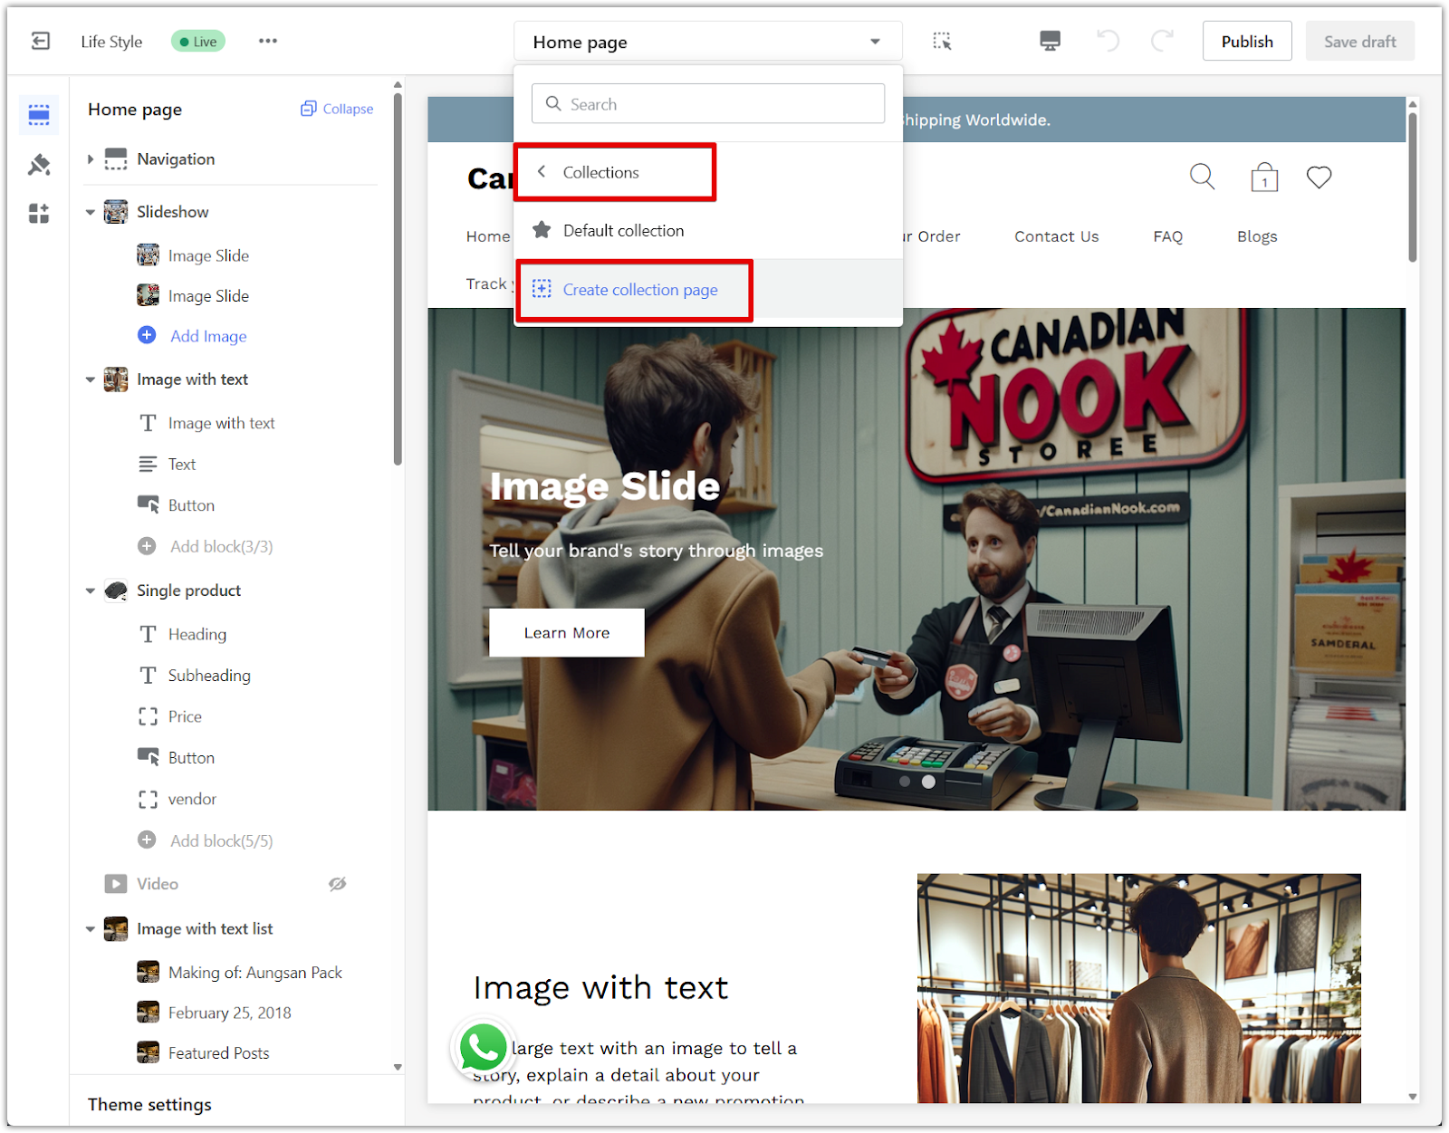Click the Navigation section icon
The height and width of the screenshot is (1133, 1449).
click(116, 159)
